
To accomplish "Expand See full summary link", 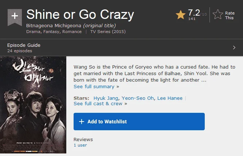I will [x=96, y=87].
